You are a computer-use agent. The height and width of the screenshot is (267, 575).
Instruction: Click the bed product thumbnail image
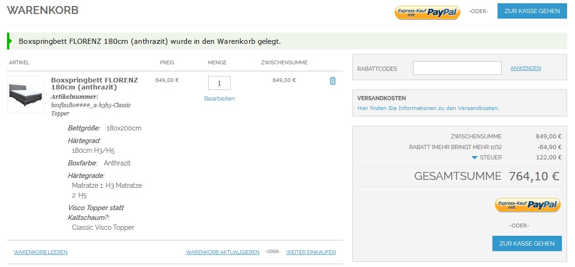[x=26, y=95]
